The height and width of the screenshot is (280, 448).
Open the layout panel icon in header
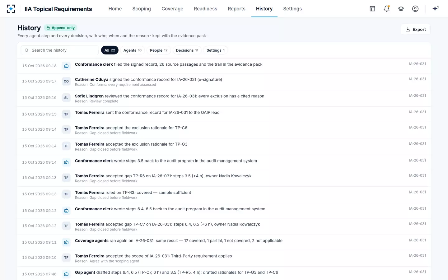tap(372, 9)
